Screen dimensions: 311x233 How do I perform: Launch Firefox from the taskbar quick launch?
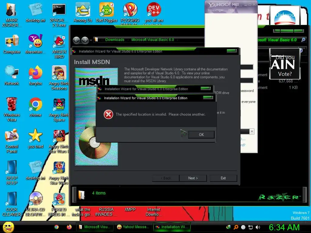pos(69,227)
